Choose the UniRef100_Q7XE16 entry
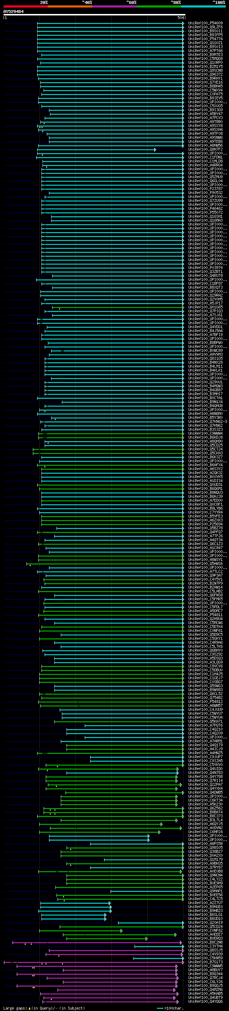The width and height of the screenshot is (229, 1011). [205, 82]
